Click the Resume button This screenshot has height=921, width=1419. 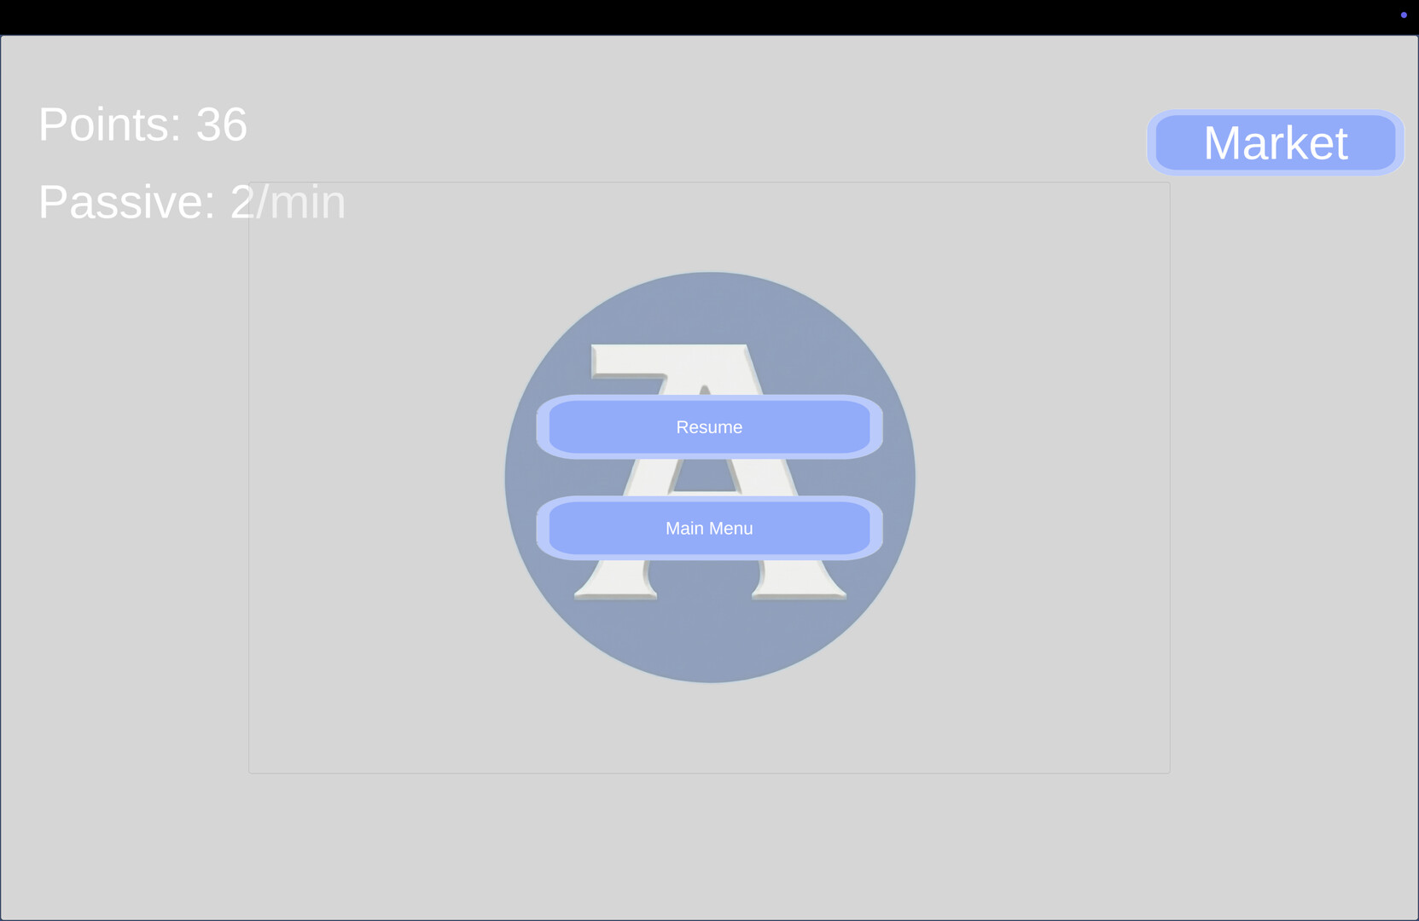[709, 427]
